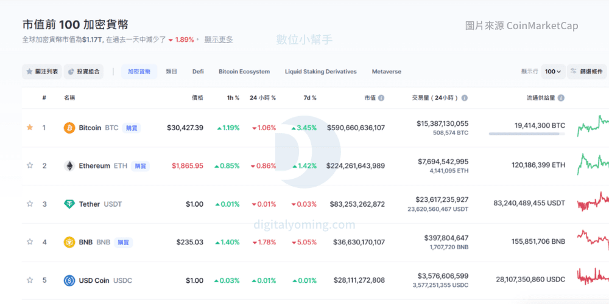The width and height of the screenshot is (609, 304).
Task: Click the 購買 button for Ethereum
Action: pyautogui.click(x=140, y=166)
